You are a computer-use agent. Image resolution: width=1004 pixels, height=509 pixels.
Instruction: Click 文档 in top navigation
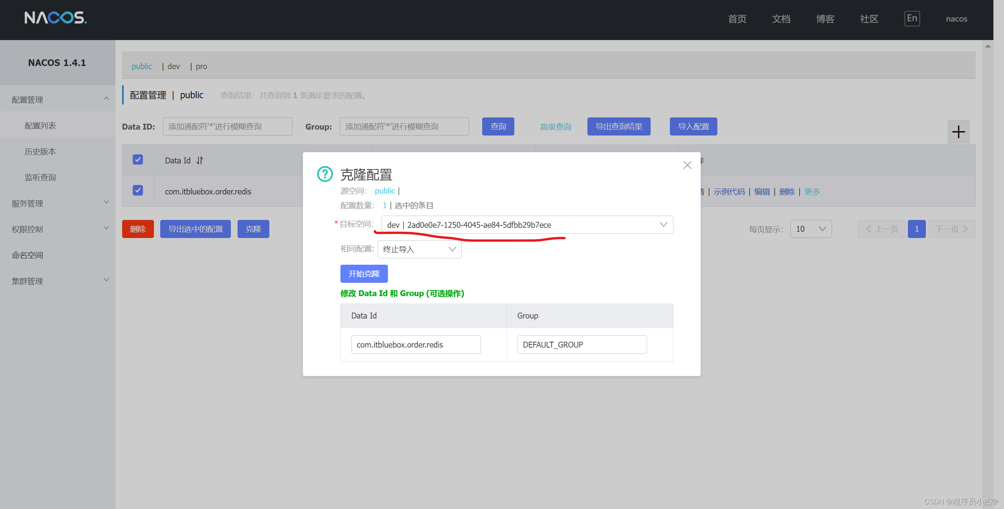[x=781, y=19]
